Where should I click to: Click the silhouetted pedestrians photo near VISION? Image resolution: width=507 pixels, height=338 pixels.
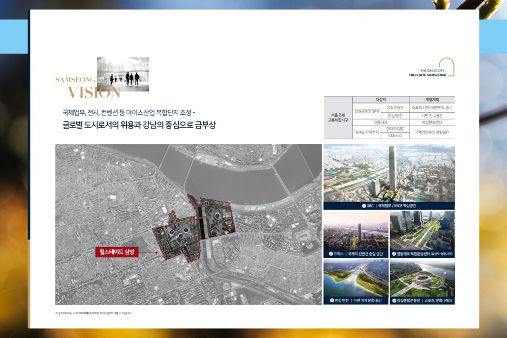(x=123, y=74)
